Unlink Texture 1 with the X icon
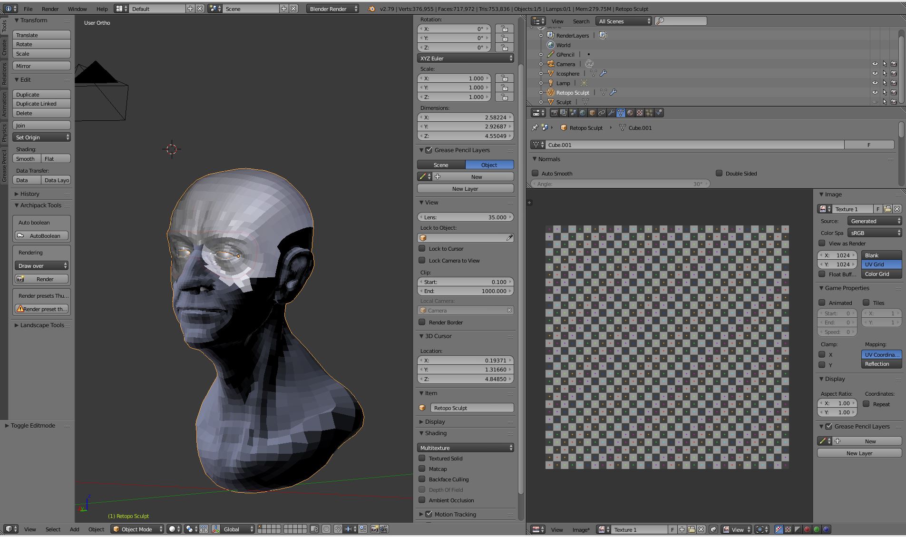The width and height of the screenshot is (906, 537). coord(898,209)
